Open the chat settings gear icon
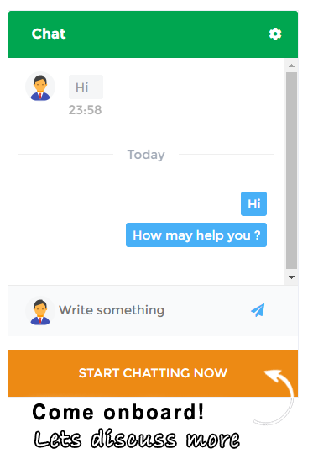Viewport: 313px width, 464px height. tap(275, 34)
